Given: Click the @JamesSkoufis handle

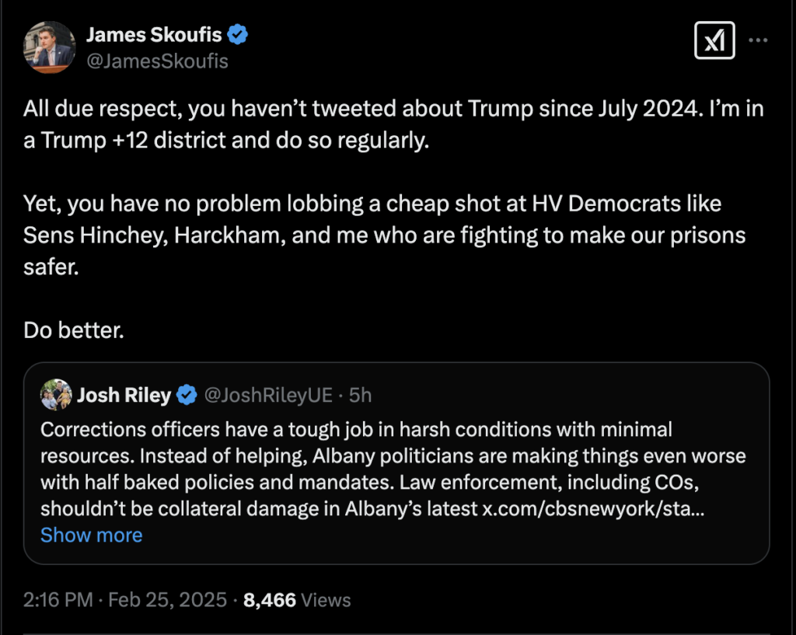Looking at the screenshot, I should tap(157, 61).
